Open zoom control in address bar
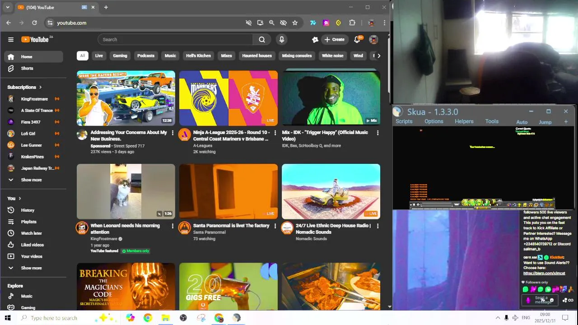 [272, 23]
